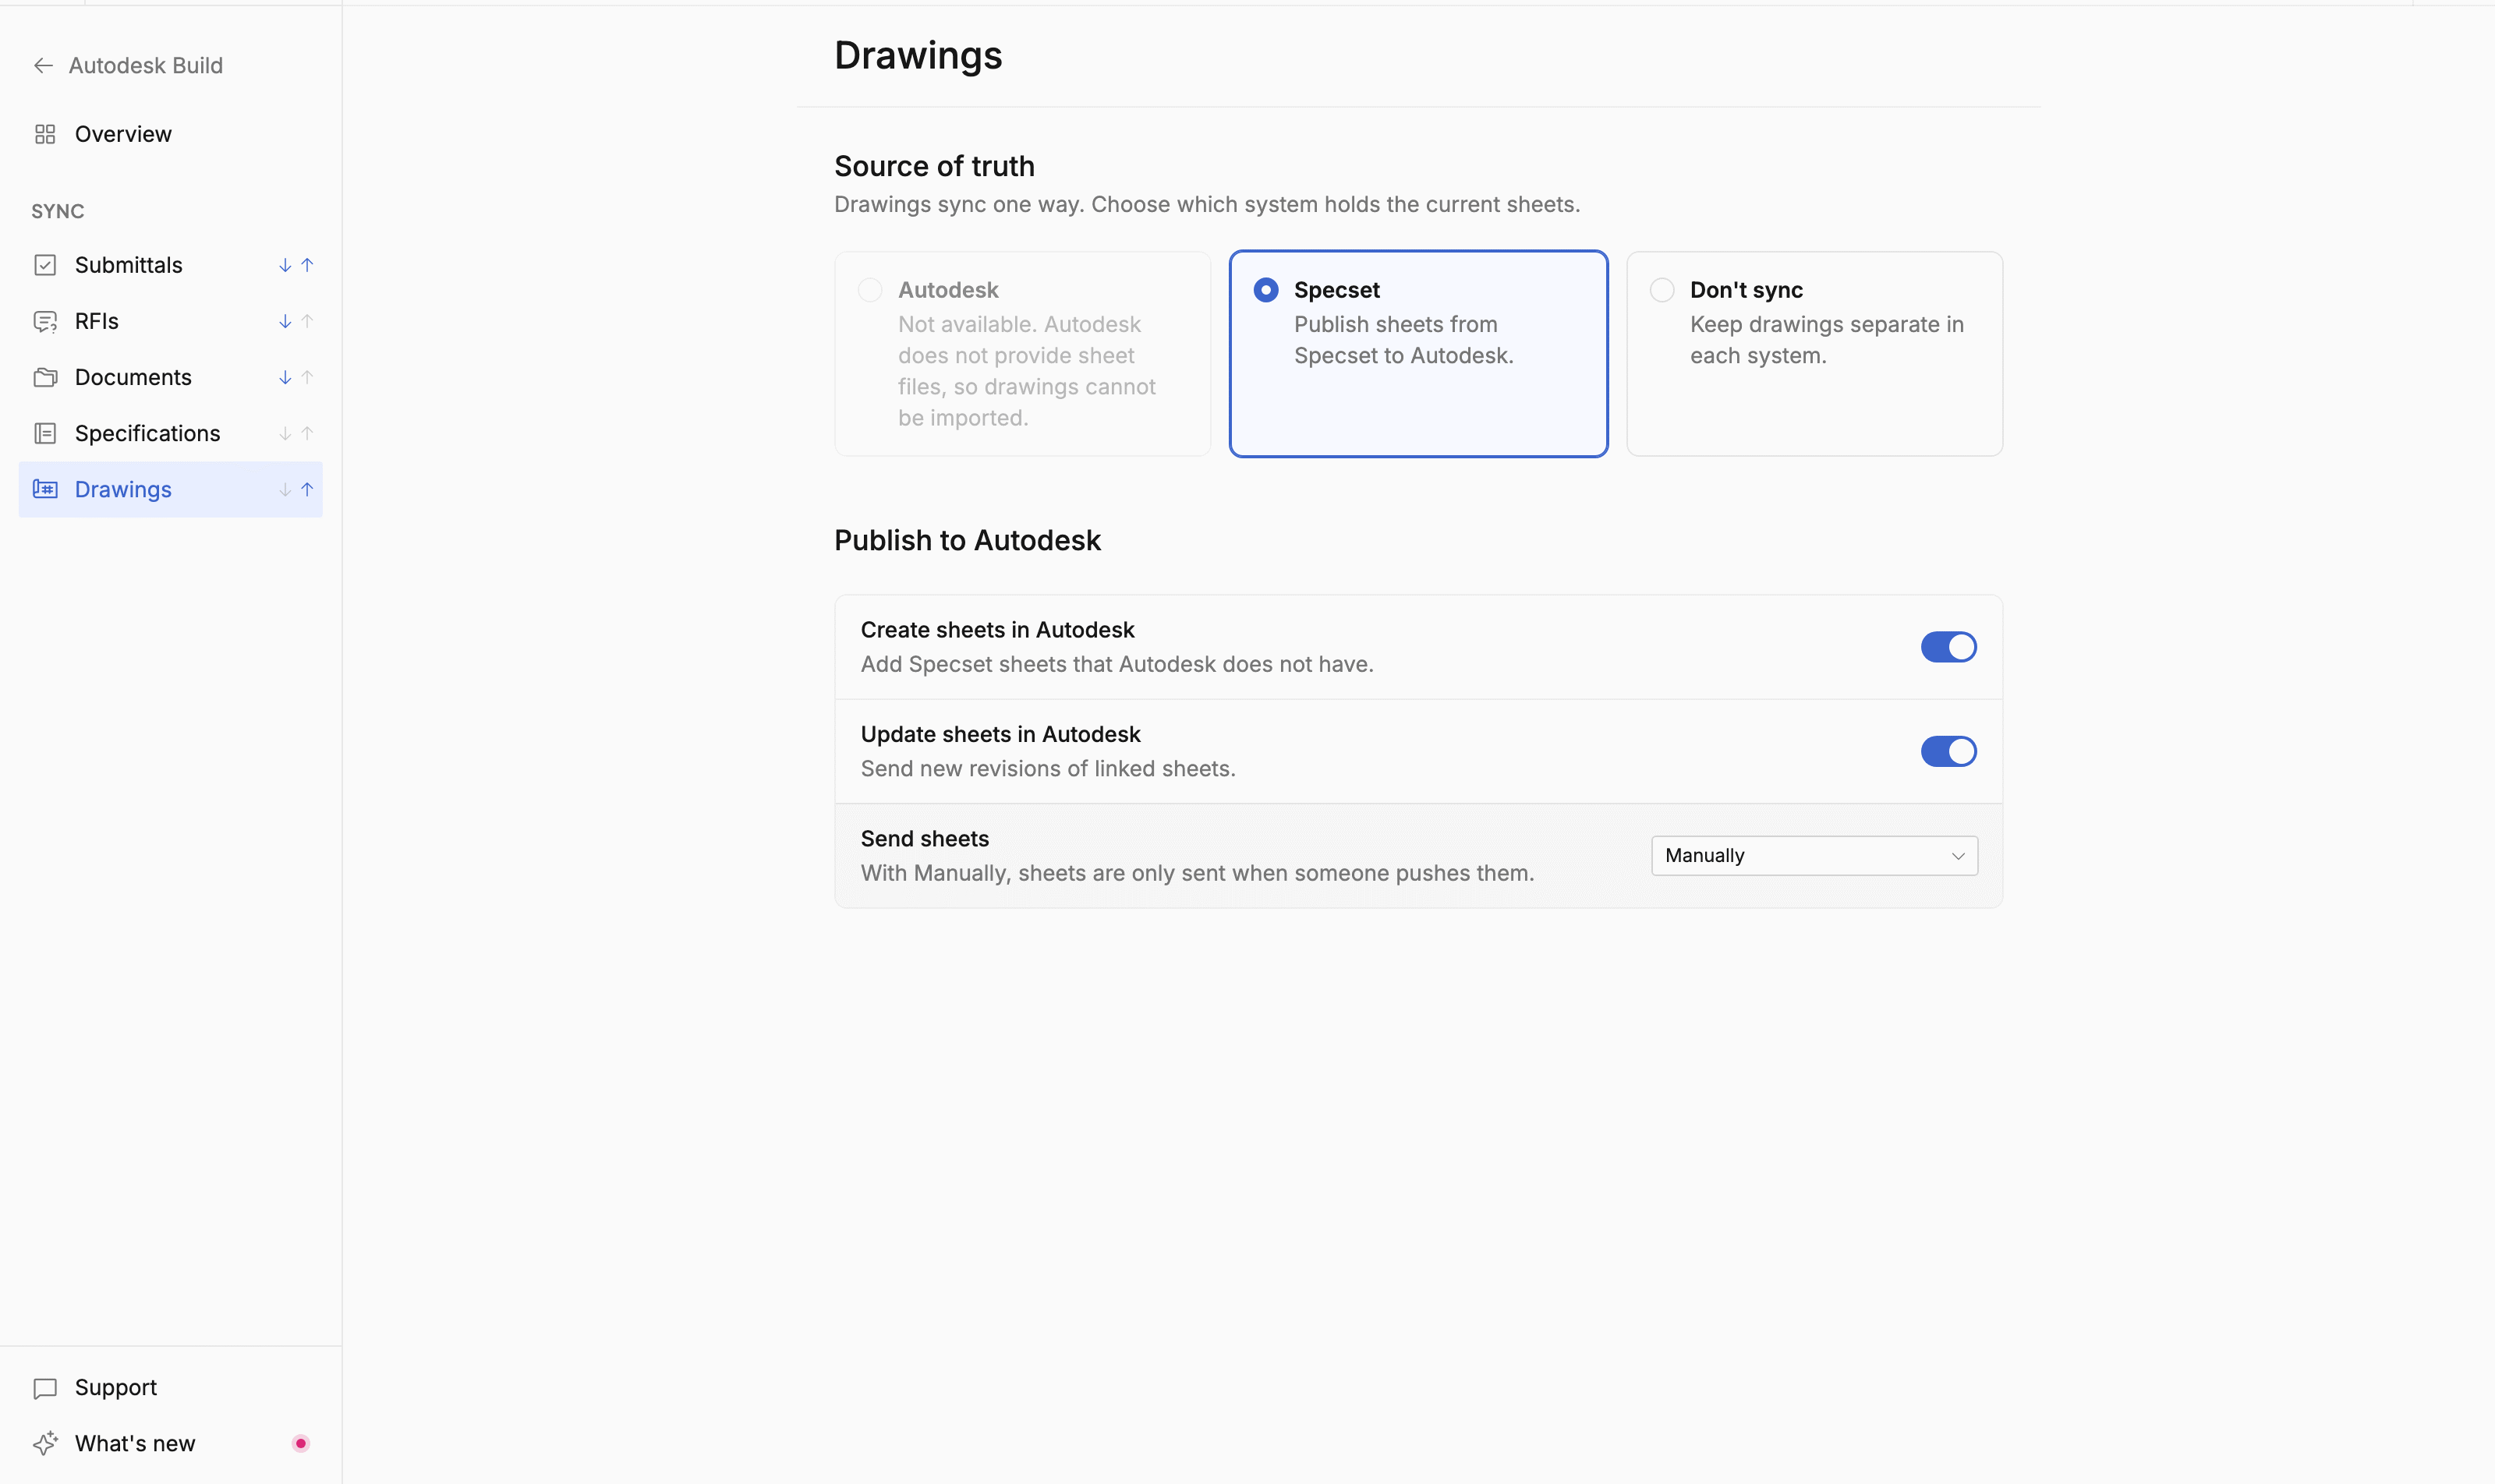
Task: Click the Submittals checkbox icon in sidebar
Action: 45,265
